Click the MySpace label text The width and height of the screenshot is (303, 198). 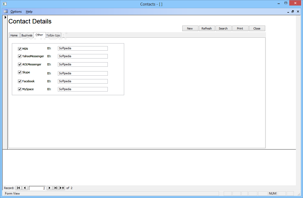coord(28,89)
